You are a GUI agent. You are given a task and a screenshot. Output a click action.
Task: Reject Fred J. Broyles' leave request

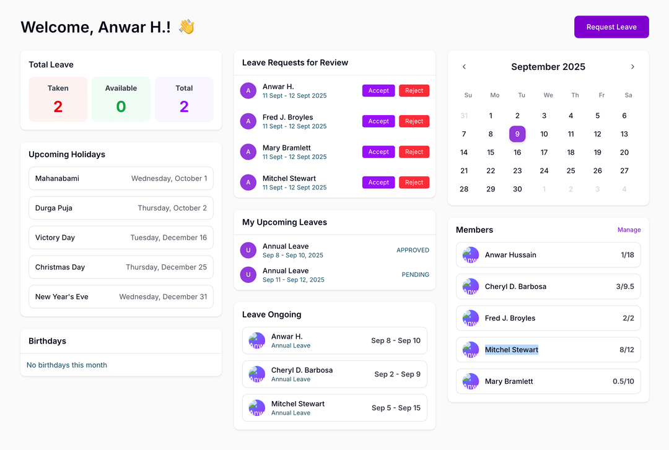(x=414, y=121)
